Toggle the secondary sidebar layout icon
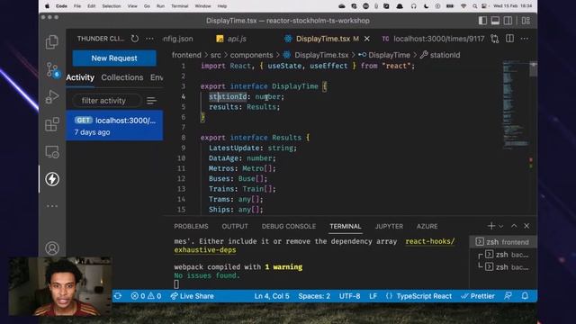Image resolution: width=576 pixels, height=324 pixels. (508, 21)
